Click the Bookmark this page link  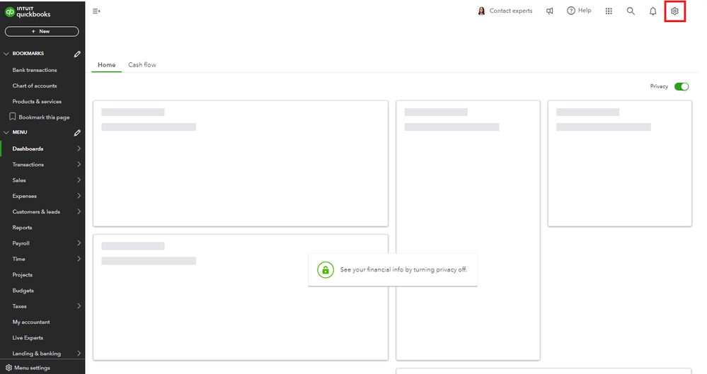tap(44, 117)
